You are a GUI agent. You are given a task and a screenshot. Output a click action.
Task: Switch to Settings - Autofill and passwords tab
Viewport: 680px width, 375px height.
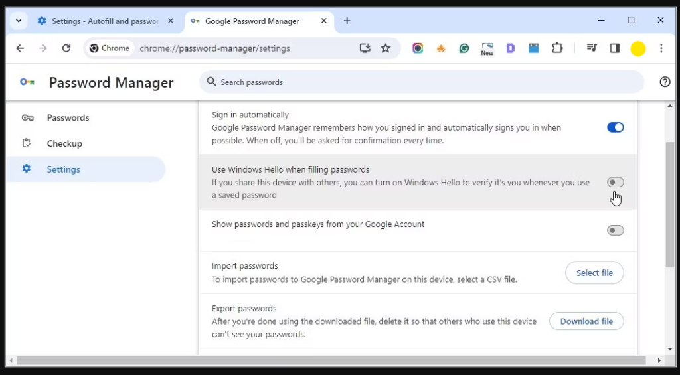coord(104,21)
